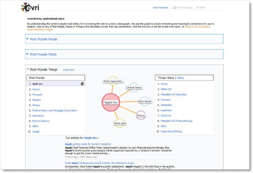This screenshot has width=253, height=173.
Task: Open Advantest in the Rising list
Action: tap(166, 105)
